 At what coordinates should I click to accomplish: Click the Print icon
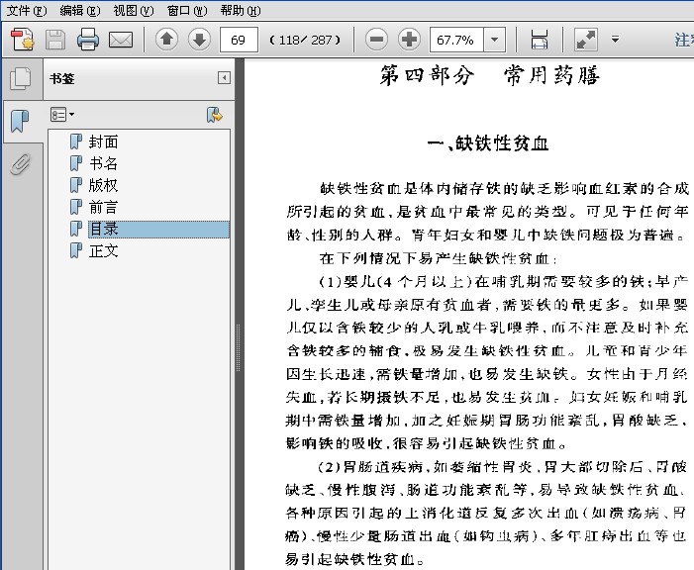(x=88, y=40)
